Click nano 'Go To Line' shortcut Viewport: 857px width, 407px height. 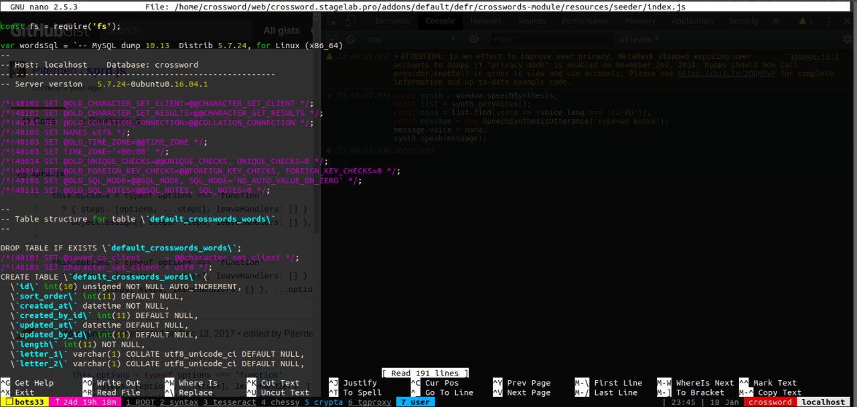pyautogui.click(x=443, y=393)
